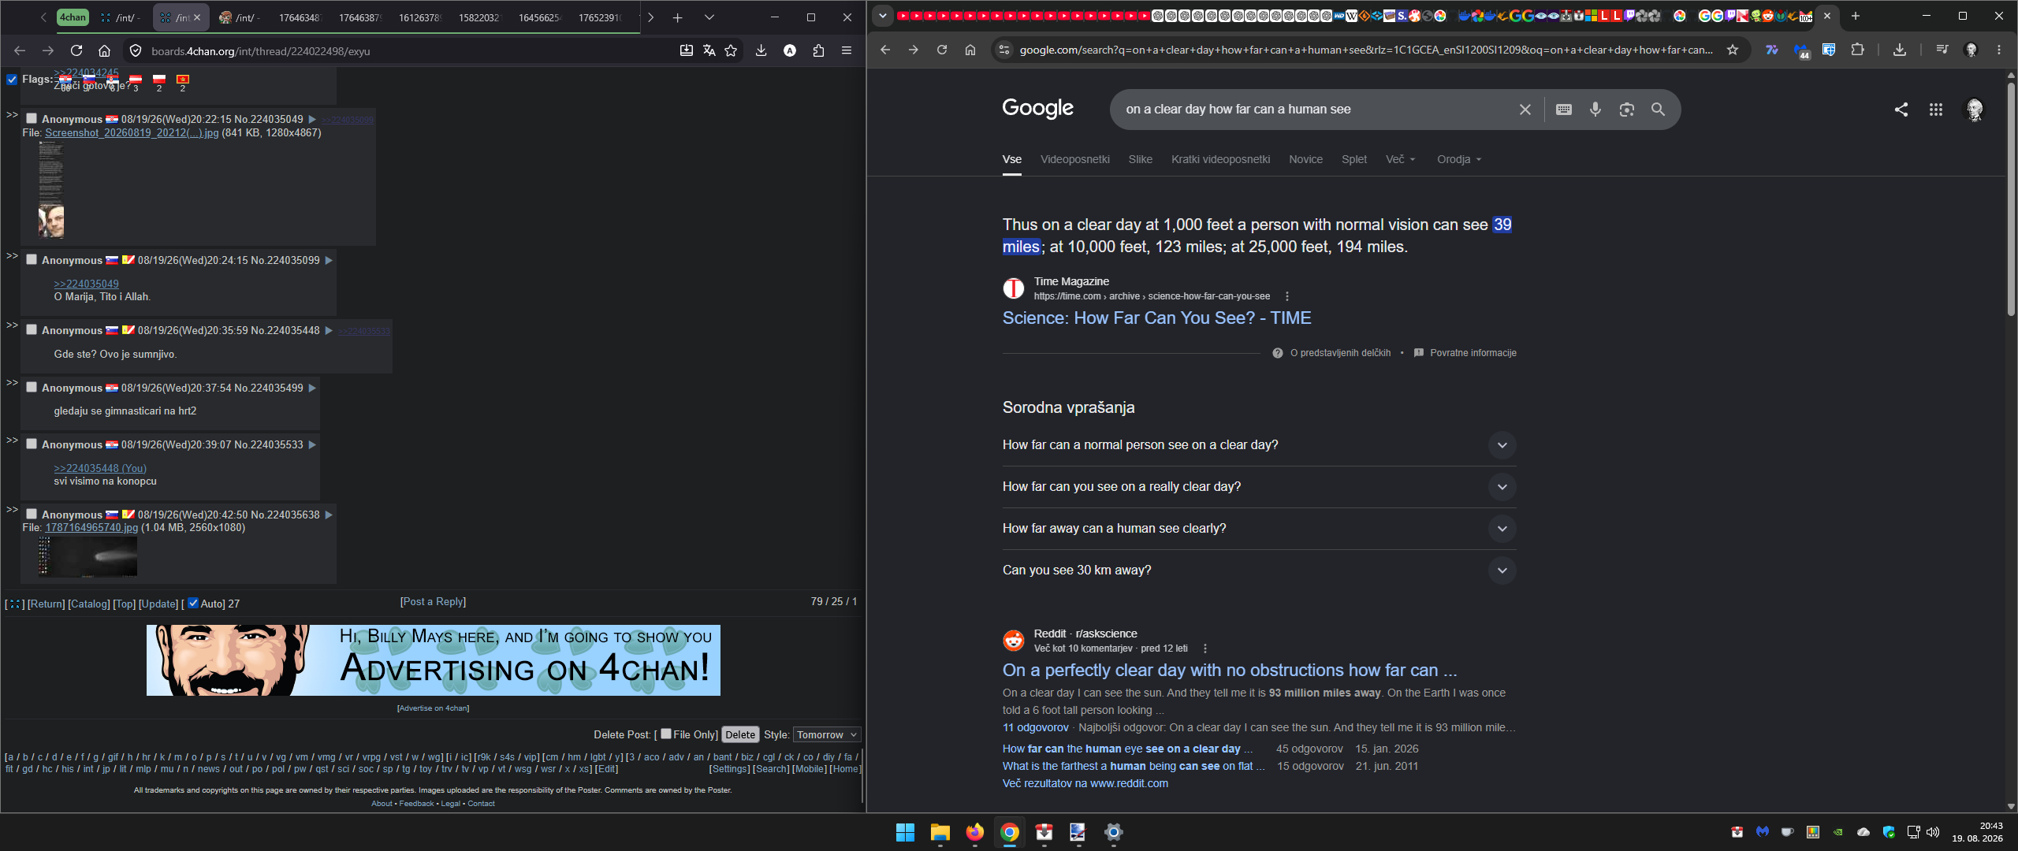Image resolution: width=2018 pixels, height=851 pixels.
Task: Open the Reddit 'On a perfectly clear day' result
Action: pos(1230,671)
